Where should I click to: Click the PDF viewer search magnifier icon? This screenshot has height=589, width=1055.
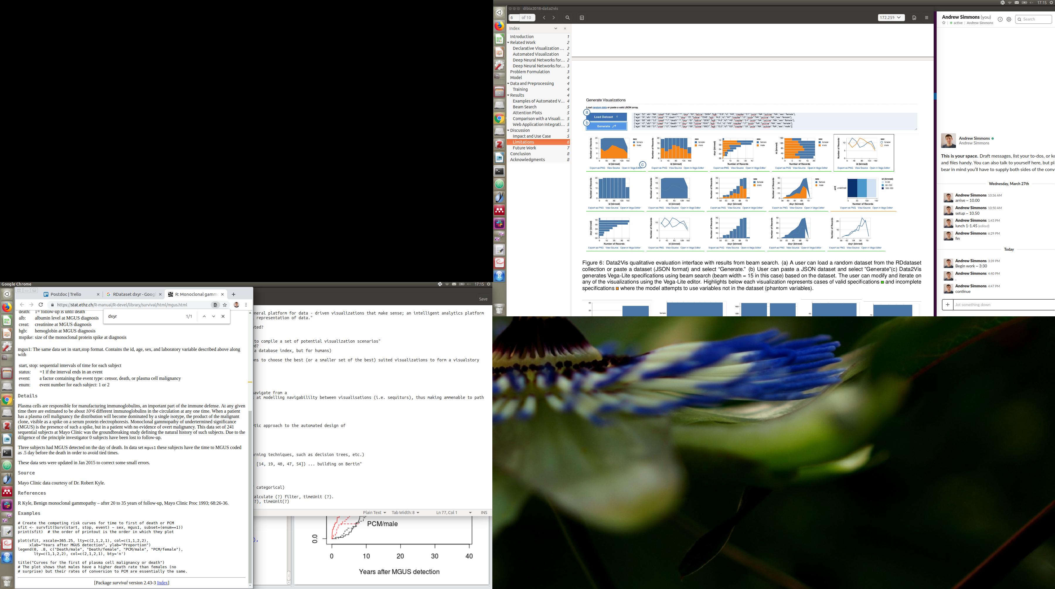[567, 18]
